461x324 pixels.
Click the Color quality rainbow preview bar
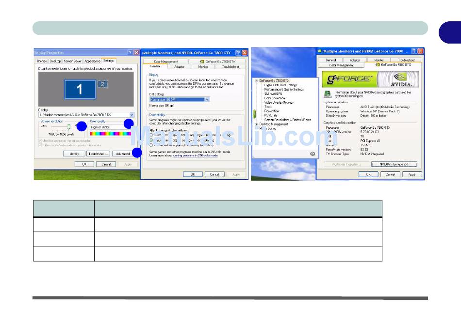pos(111,134)
